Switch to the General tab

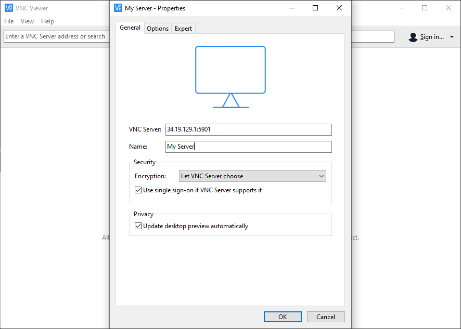click(130, 28)
